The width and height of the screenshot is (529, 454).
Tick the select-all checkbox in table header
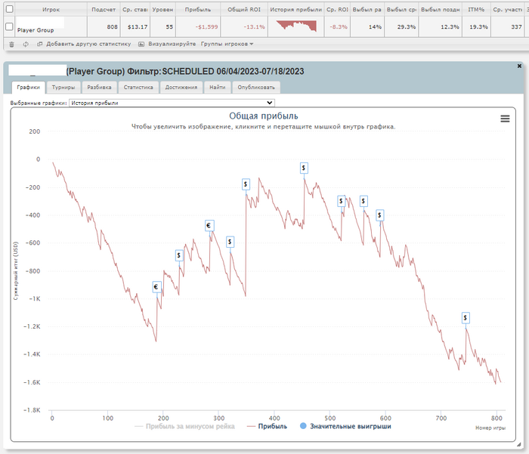point(9,9)
